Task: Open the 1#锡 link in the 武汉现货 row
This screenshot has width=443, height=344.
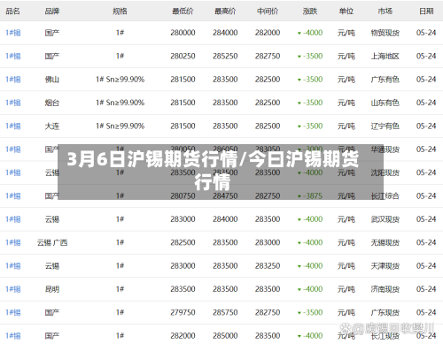Action: 13,219
